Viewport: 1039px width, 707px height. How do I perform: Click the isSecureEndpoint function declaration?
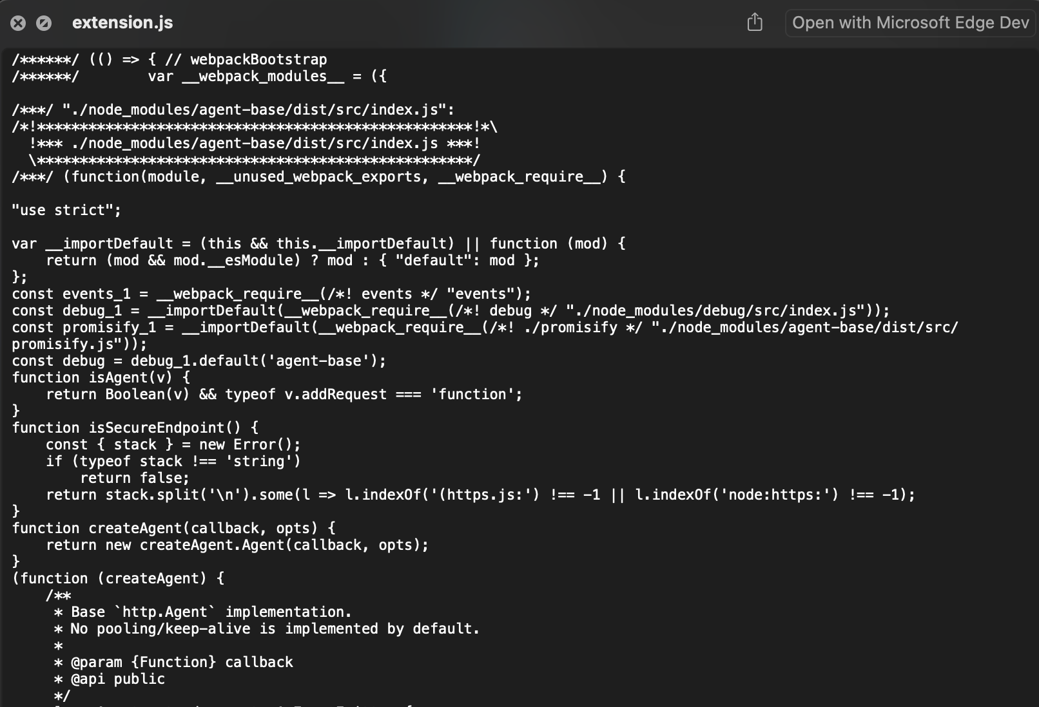[135, 427]
